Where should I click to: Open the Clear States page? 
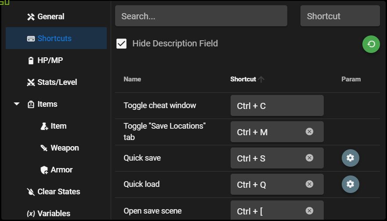pos(58,192)
